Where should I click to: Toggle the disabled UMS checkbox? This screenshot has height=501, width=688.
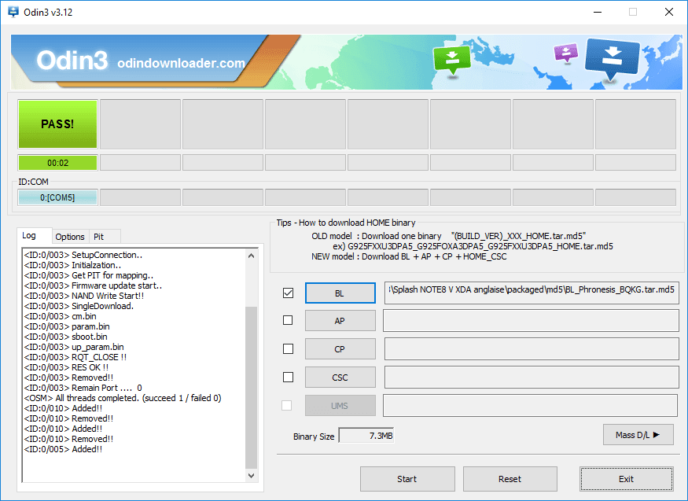tap(286, 405)
